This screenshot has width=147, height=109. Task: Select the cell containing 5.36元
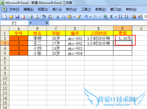(123, 38)
